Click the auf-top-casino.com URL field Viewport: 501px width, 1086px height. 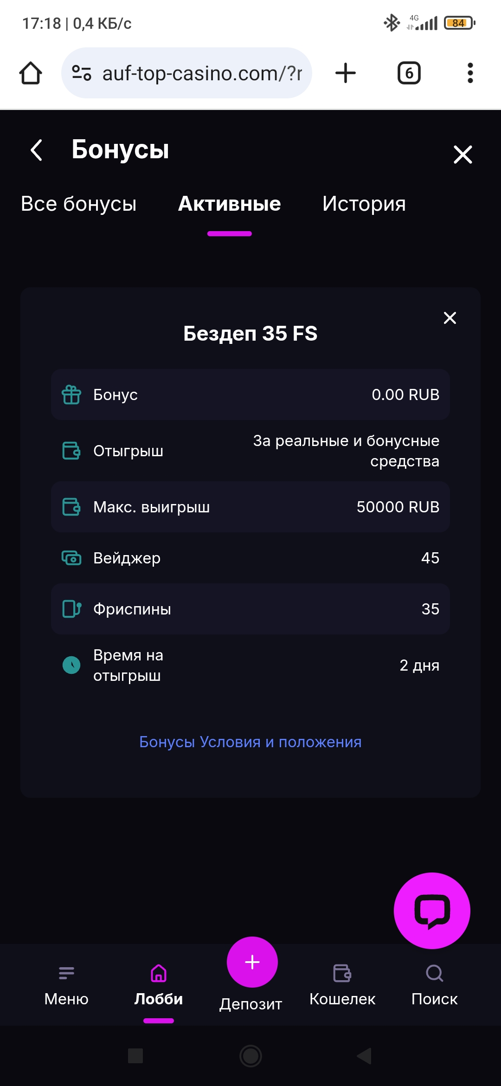[202, 73]
